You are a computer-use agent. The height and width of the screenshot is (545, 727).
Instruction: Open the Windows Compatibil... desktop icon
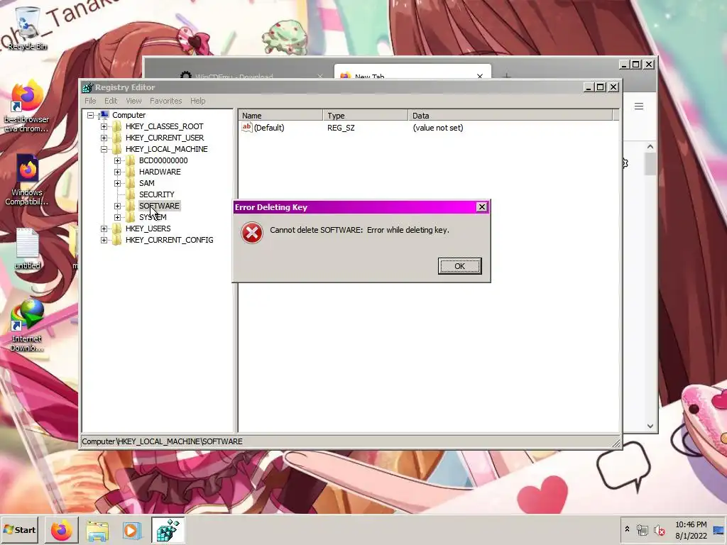click(27, 181)
